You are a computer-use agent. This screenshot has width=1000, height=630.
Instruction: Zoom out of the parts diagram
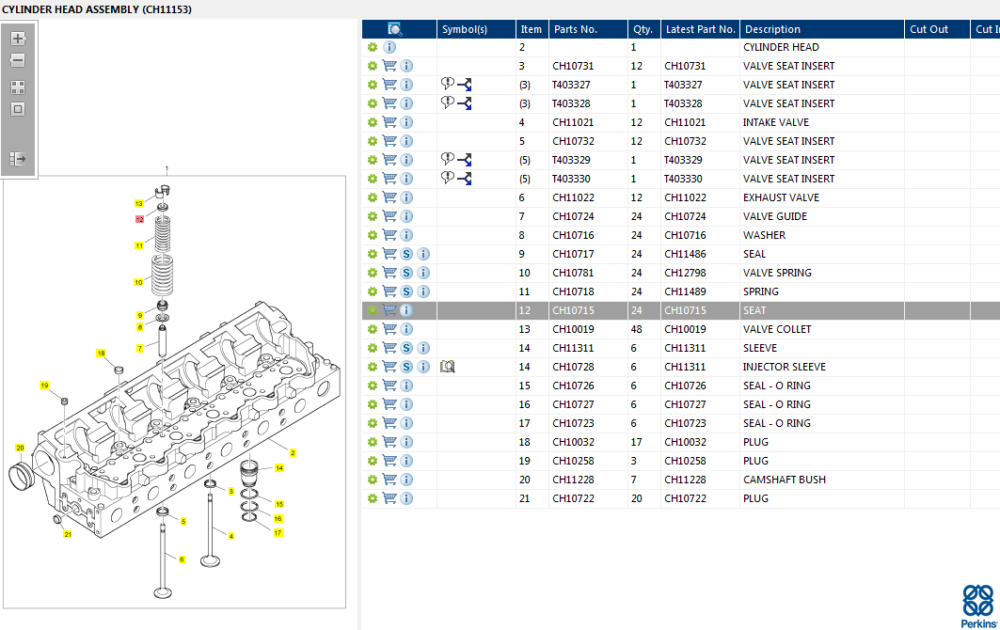pyautogui.click(x=18, y=60)
